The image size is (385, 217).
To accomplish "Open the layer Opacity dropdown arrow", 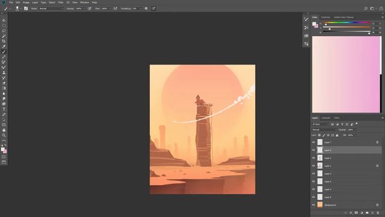I will [356, 130].
